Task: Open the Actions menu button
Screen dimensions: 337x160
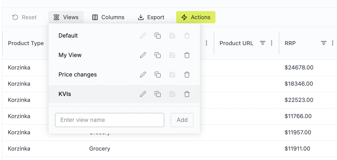Action: pos(196,17)
